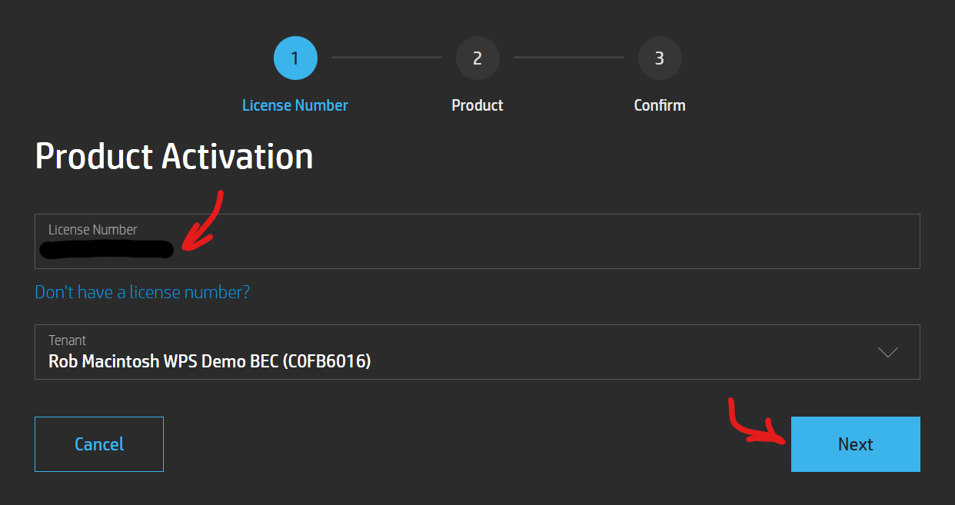This screenshot has height=505, width=955.
Task: Click the progress line between steps 2 and 3
Action: pos(568,58)
